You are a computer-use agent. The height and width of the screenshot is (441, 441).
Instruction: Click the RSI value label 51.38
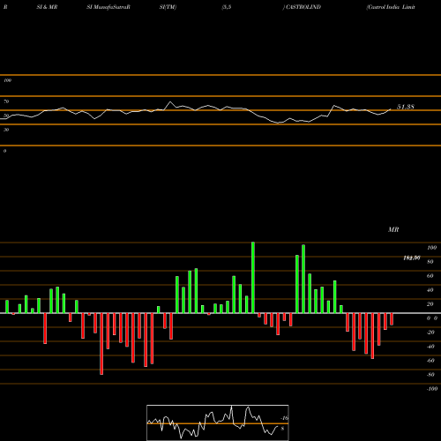(406, 107)
